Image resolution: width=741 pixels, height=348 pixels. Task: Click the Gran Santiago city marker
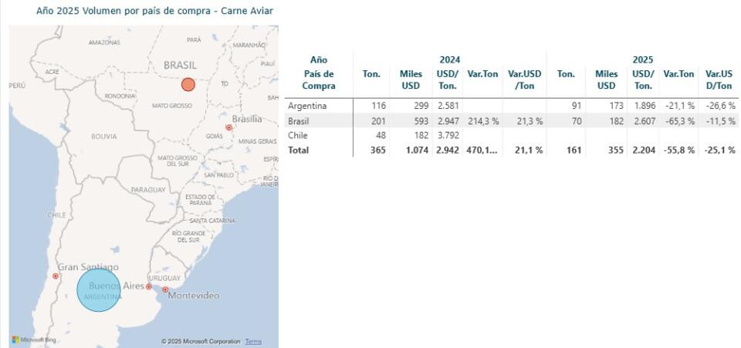pyautogui.click(x=56, y=275)
